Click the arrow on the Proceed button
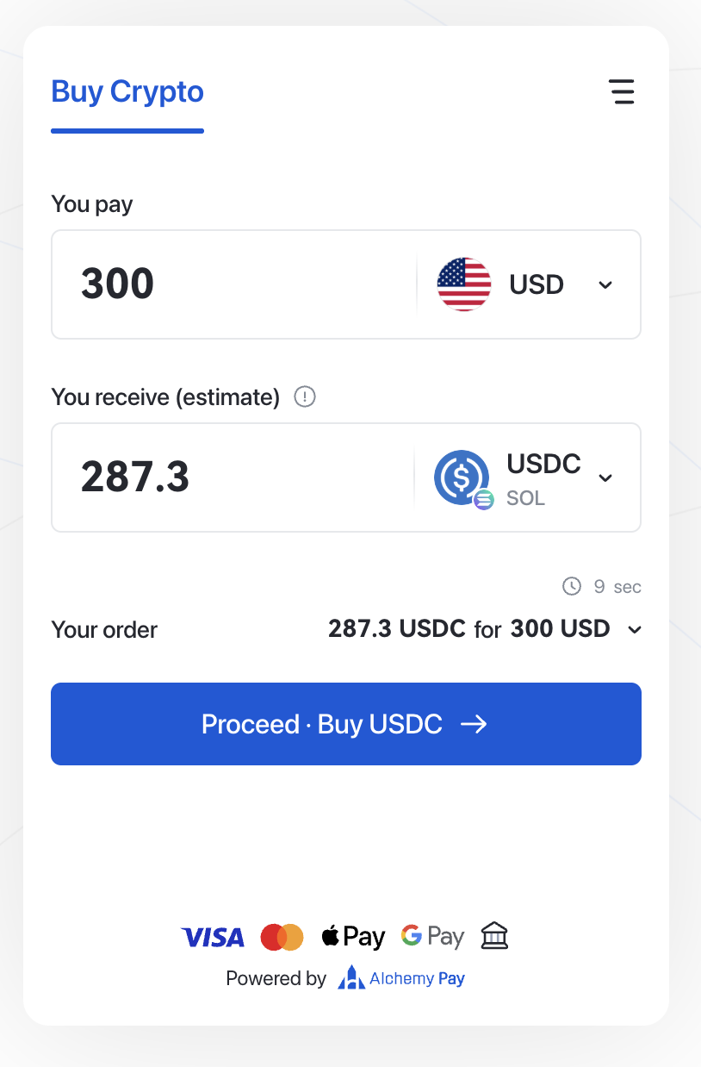 click(474, 724)
